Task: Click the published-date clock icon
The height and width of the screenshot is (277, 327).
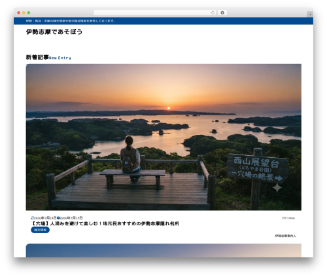Action: 58,218
